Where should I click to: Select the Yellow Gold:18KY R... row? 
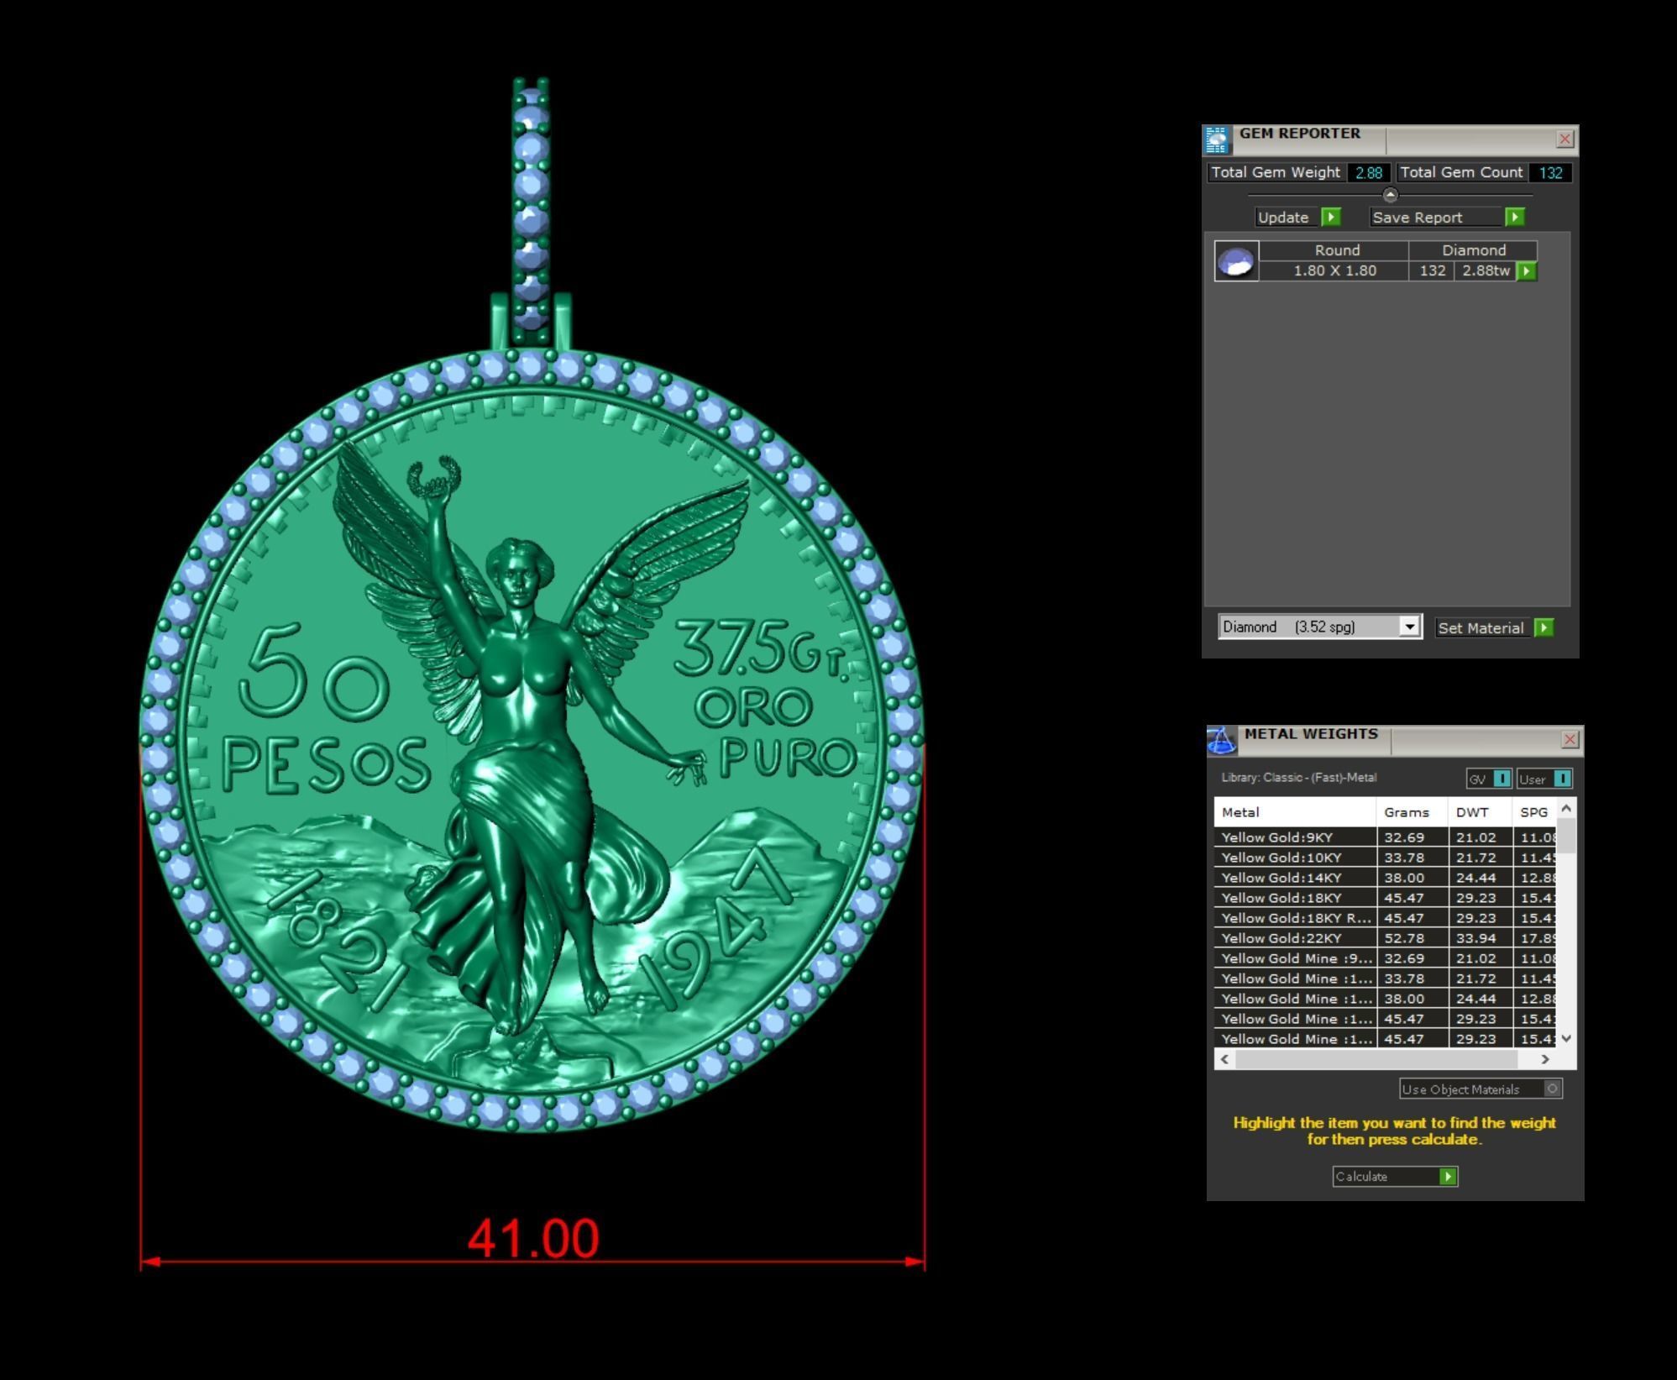coord(1386,918)
